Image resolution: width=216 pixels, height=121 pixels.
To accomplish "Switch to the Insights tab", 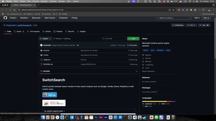I will tap(81, 31).
